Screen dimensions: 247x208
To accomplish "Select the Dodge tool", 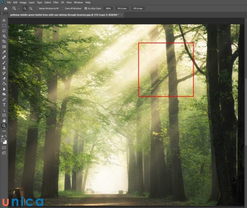I will coord(4,94).
